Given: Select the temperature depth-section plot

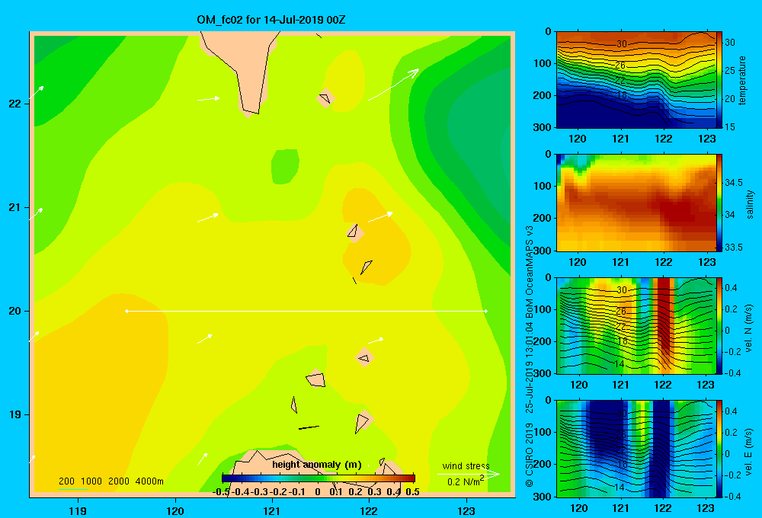Looking at the screenshot, I should (x=636, y=79).
